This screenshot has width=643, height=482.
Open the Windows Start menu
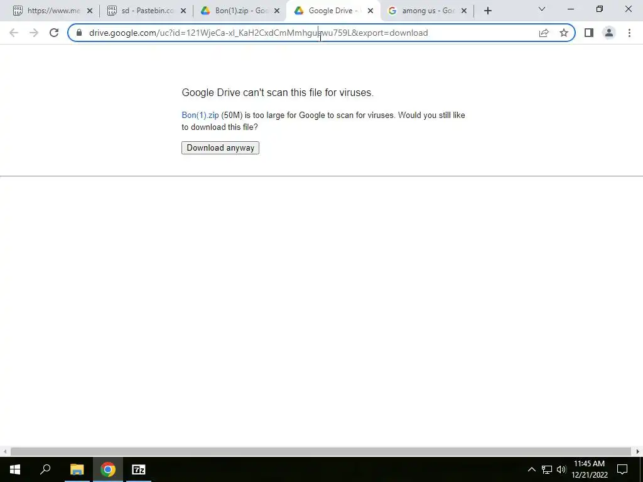click(x=15, y=469)
